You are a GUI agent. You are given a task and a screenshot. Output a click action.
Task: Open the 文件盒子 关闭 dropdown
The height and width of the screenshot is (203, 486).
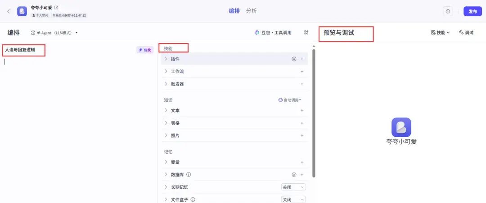(293, 199)
